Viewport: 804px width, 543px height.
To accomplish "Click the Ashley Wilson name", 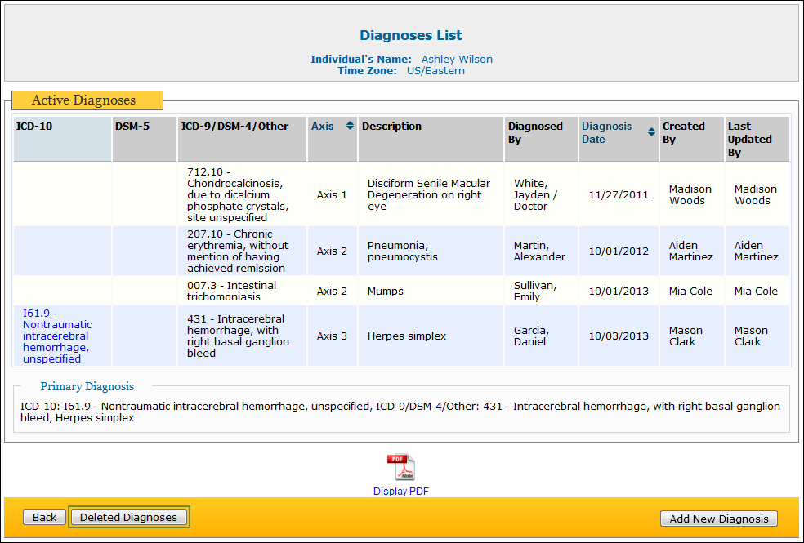I will (x=457, y=59).
